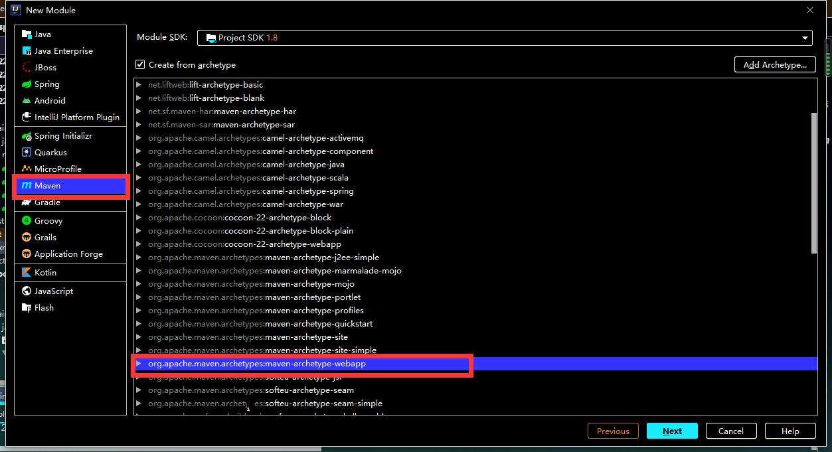Click the Add Archetype button
832x452 pixels.
(775, 64)
